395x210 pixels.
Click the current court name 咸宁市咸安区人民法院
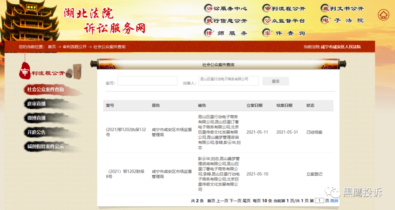[x=341, y=47]
